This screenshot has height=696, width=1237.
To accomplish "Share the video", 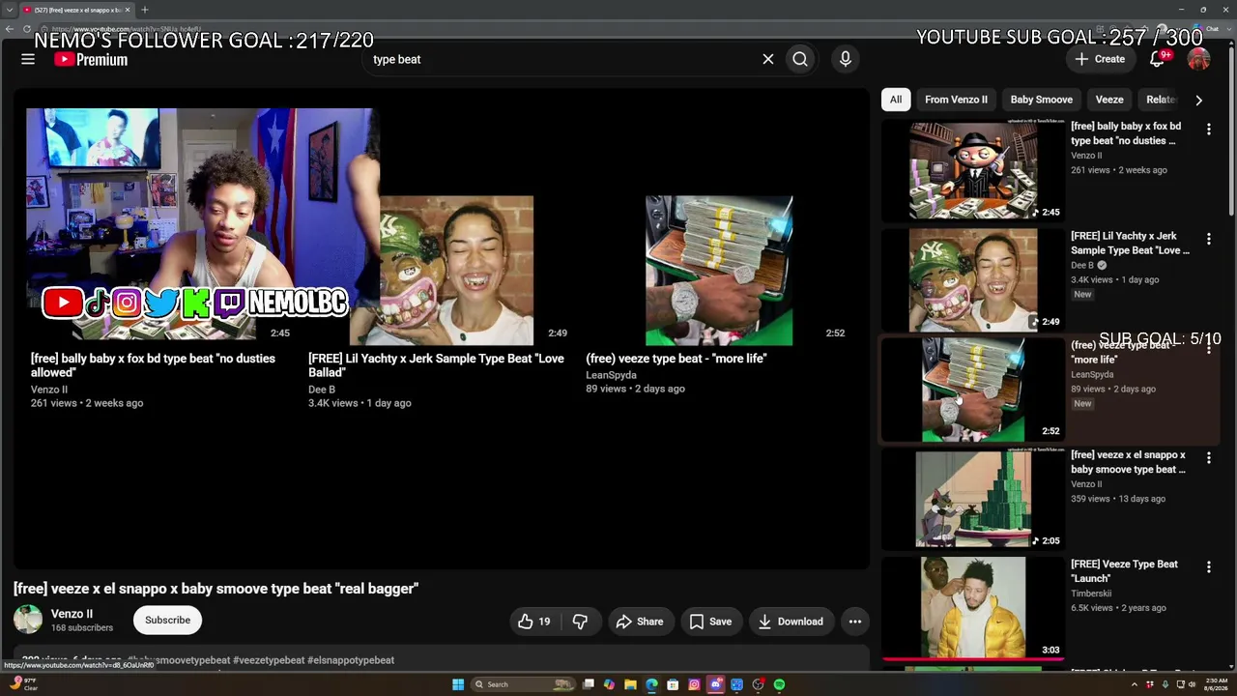I will [x=640, y=622].
